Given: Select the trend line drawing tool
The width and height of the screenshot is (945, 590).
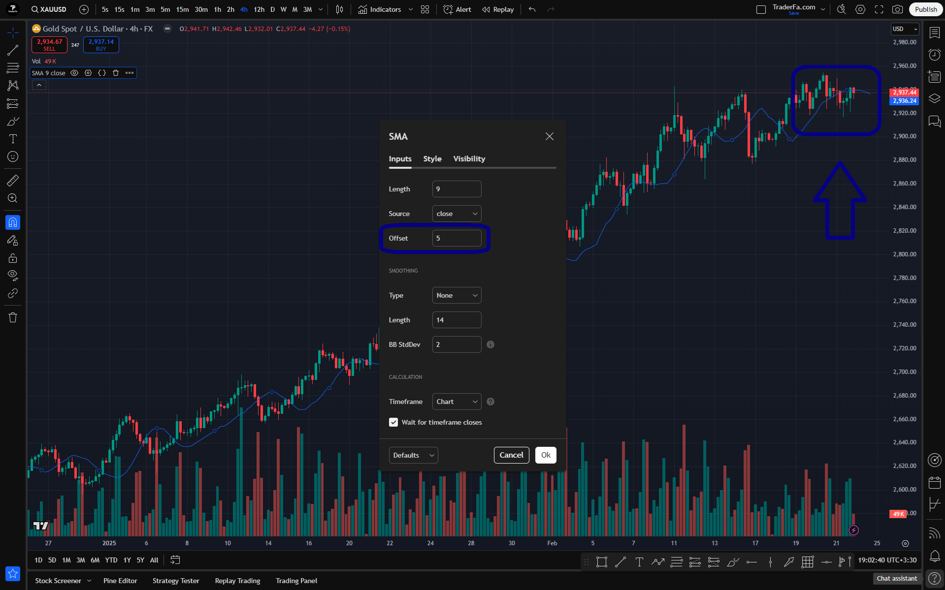Looking at the screenshot, I should (13, 50).
